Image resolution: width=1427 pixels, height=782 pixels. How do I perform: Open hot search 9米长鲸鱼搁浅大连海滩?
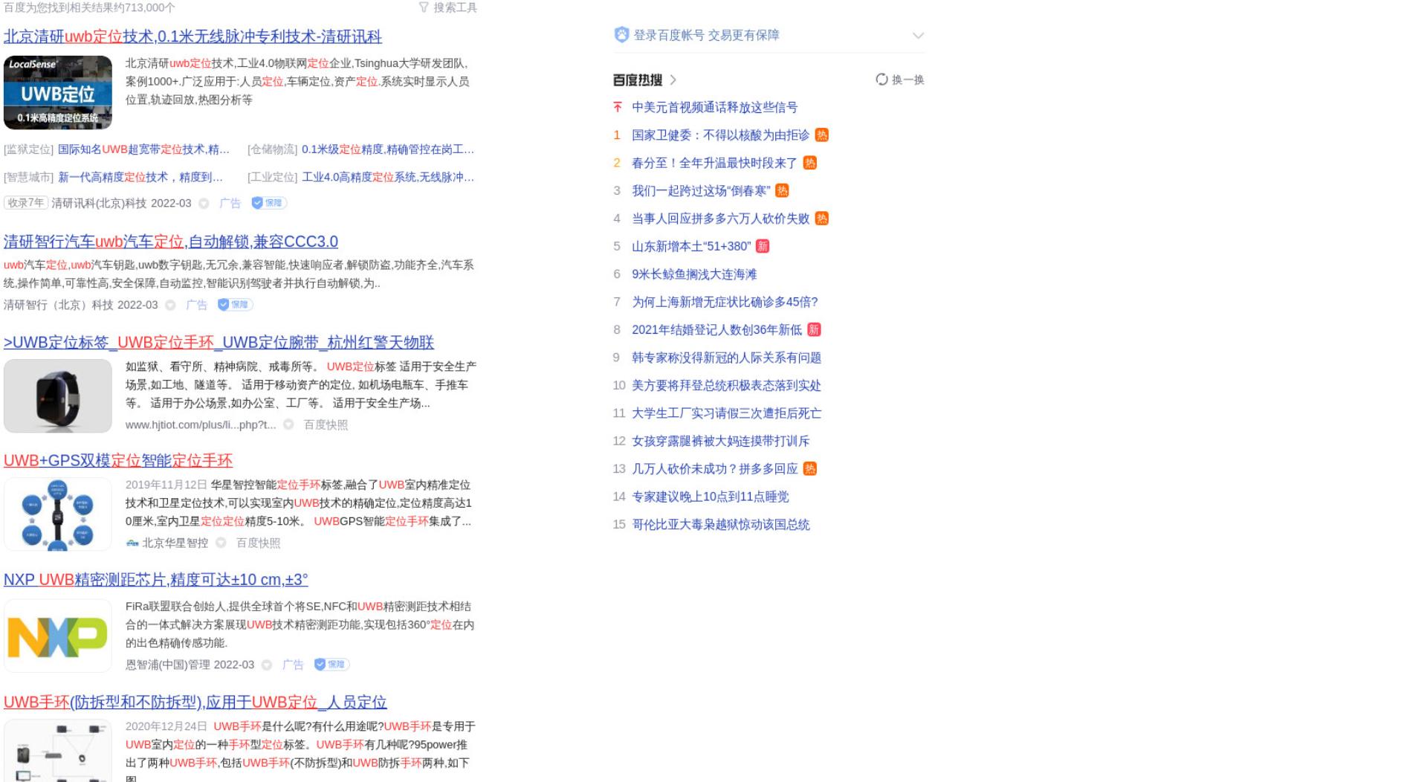pos(694,274)
